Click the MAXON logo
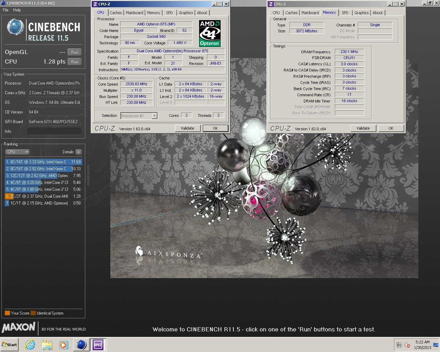 [x=19, y=327]
